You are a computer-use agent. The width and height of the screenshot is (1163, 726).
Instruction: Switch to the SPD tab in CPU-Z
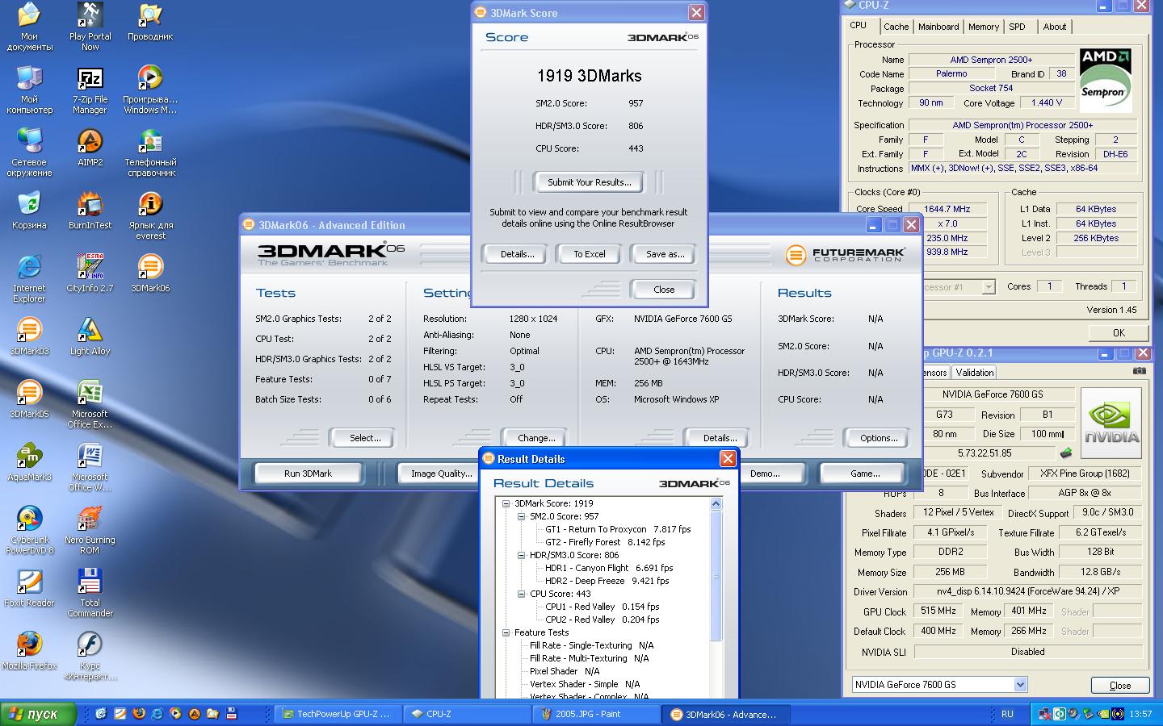click(x=1017, y=27)
